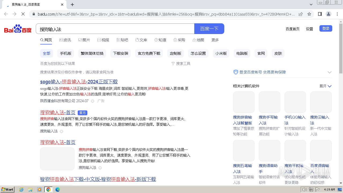343x193 pixels.
Task: Click the 百度一下 search button
Action: tap(209, 29)
